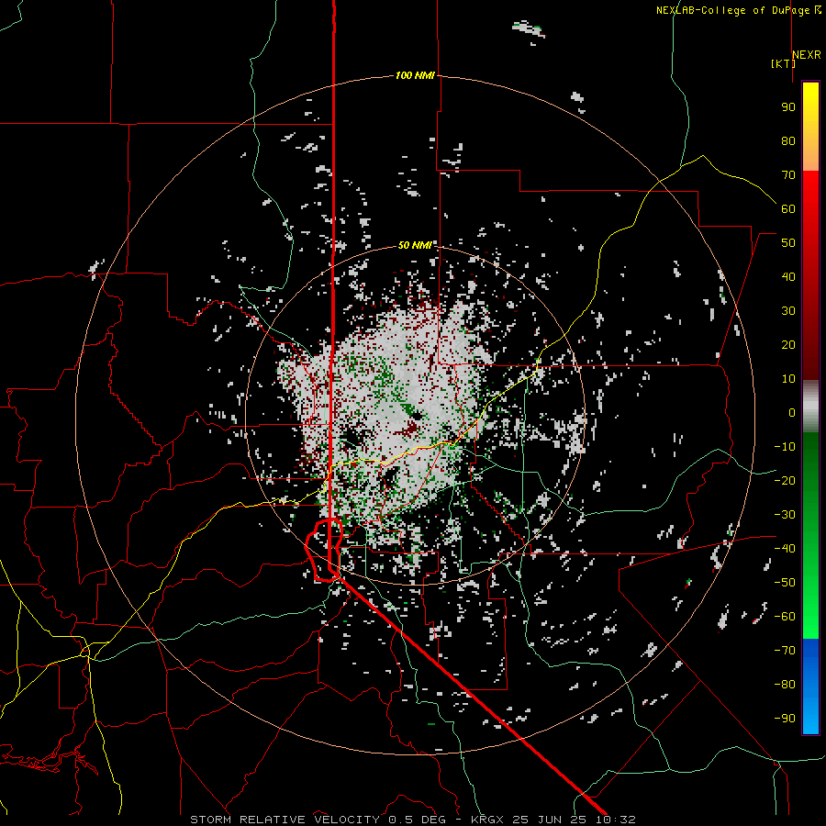This screenshot has height=826, width=826.
Task: Click the -60 value on the velocity scale
Action: click(x=785, y=617)
